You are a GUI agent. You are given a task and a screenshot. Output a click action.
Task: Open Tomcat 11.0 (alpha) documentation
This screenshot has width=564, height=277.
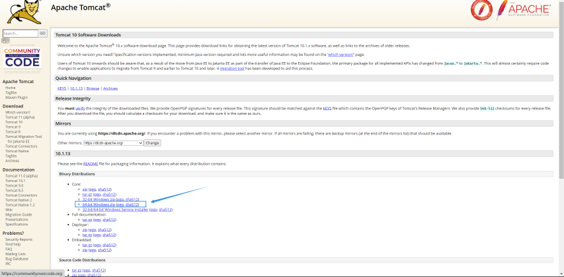click(x=21, y=176)
